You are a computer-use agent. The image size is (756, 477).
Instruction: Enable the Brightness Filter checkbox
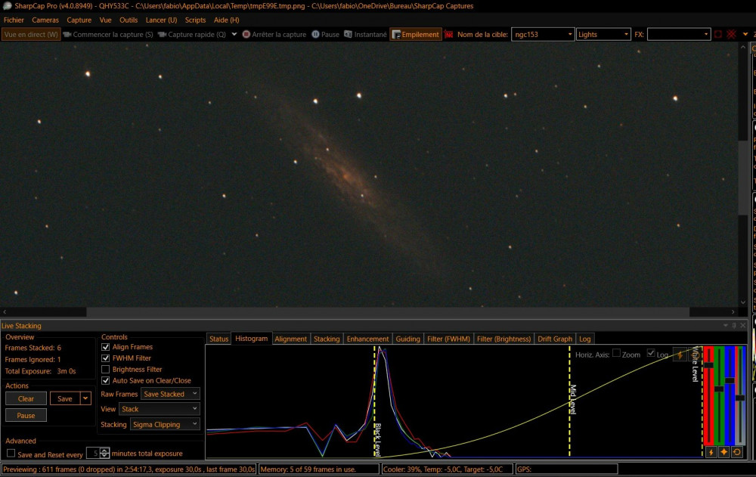click(106, 369)
